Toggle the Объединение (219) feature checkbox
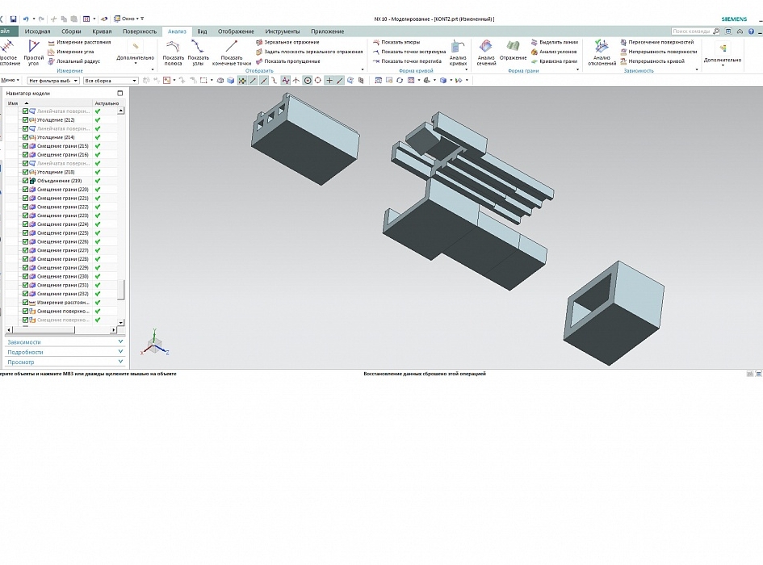The height and width of the screenshot is (565, 763). [26, 181]
